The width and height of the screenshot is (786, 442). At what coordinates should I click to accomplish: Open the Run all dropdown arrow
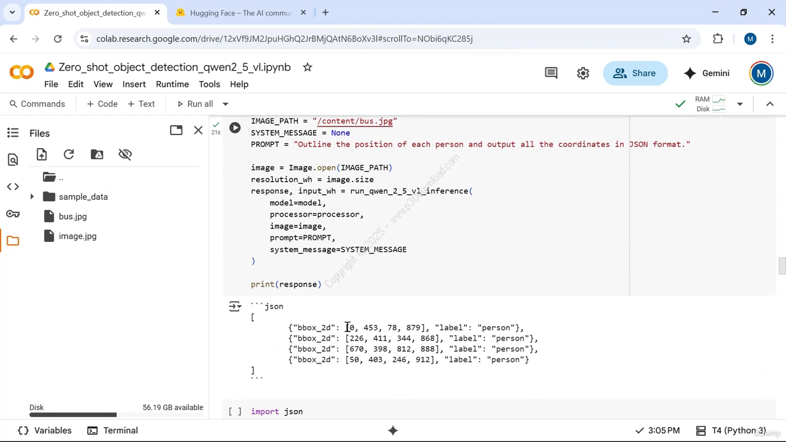tap(225, 104)
